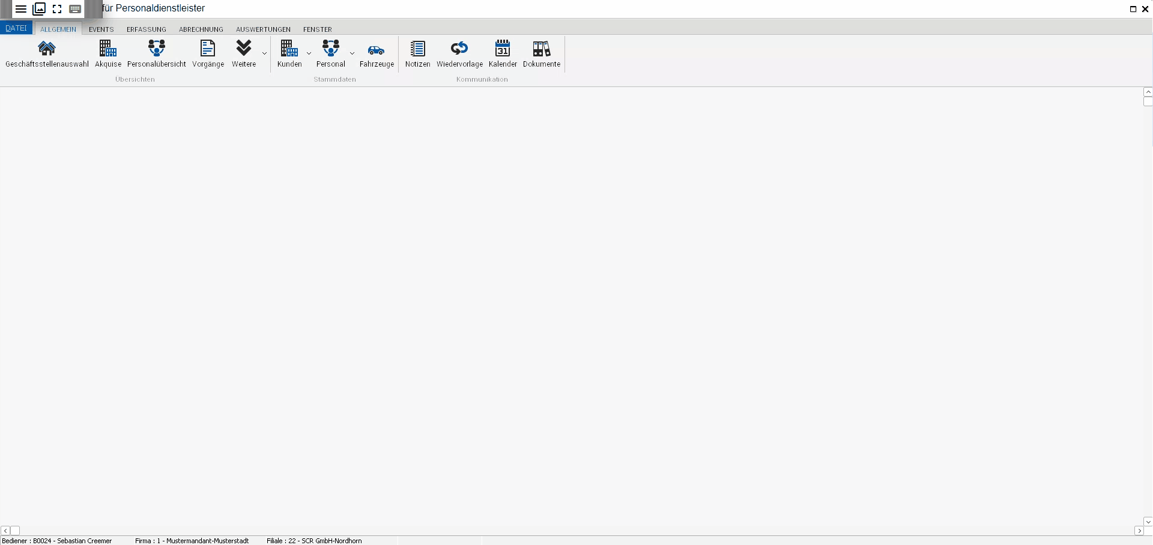Screen dimensions: 1153x545
Task: Expand the Weitere dropdown arrow
Action: (264, 53)
